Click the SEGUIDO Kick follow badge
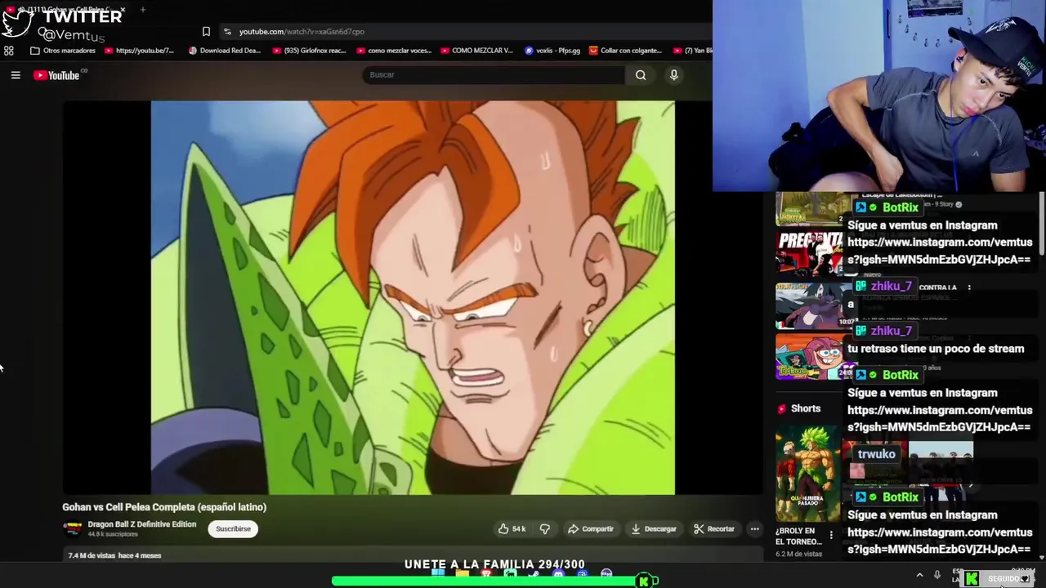 pyautogui.click(x=999, y=578)
